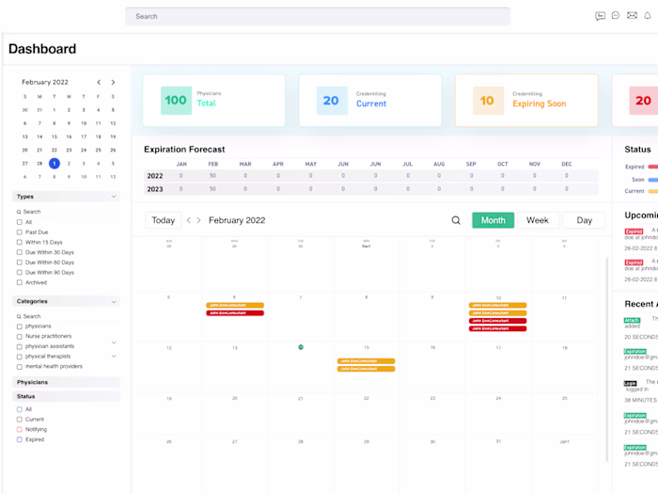Viewport: 658px width, 494px height.
Task: Click the Expired status color bar
Action: [653, 167]
